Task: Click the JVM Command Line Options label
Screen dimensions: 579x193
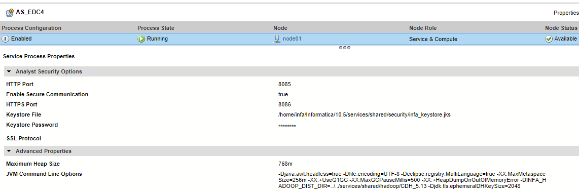Action: 44,174
